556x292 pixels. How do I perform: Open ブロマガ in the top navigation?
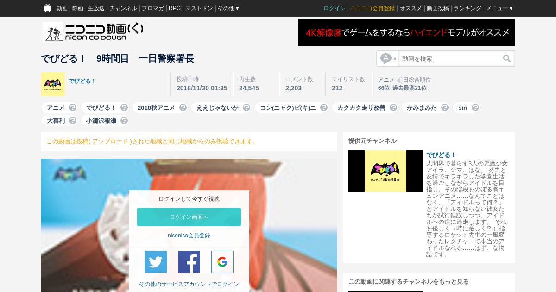coord(153,8)
